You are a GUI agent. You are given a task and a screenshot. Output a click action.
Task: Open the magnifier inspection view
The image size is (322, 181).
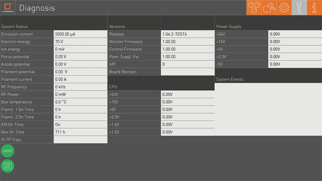[269, 8]
